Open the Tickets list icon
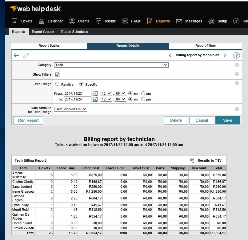The height and width of the screenshot is (240, 248). point(14,21)
